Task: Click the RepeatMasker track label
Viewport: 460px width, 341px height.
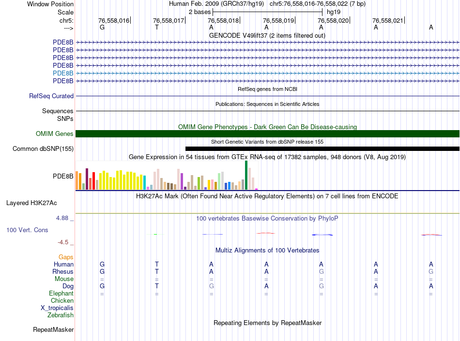Action: 53,330
